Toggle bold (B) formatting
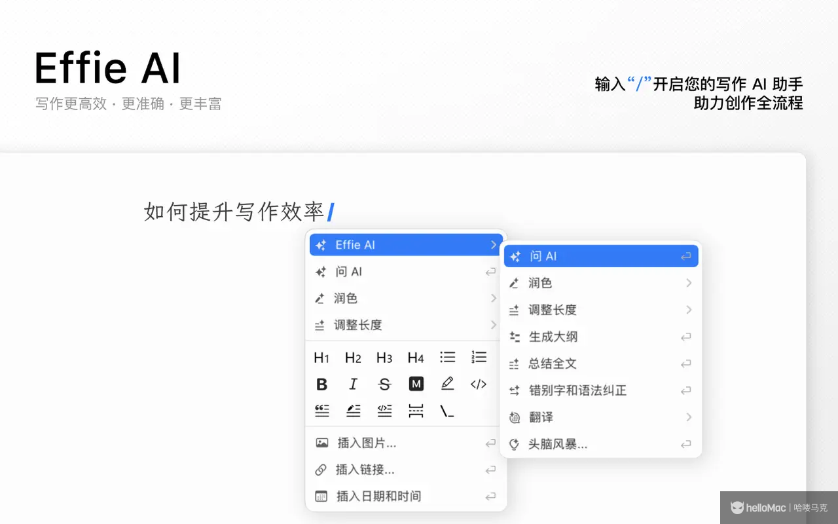The width and height of the screenshot is (838, 524). click(321, 384)
